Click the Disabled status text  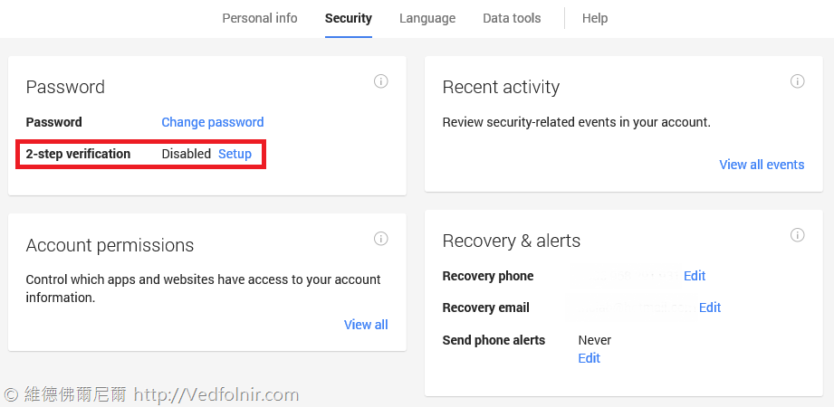pos(187,154)
